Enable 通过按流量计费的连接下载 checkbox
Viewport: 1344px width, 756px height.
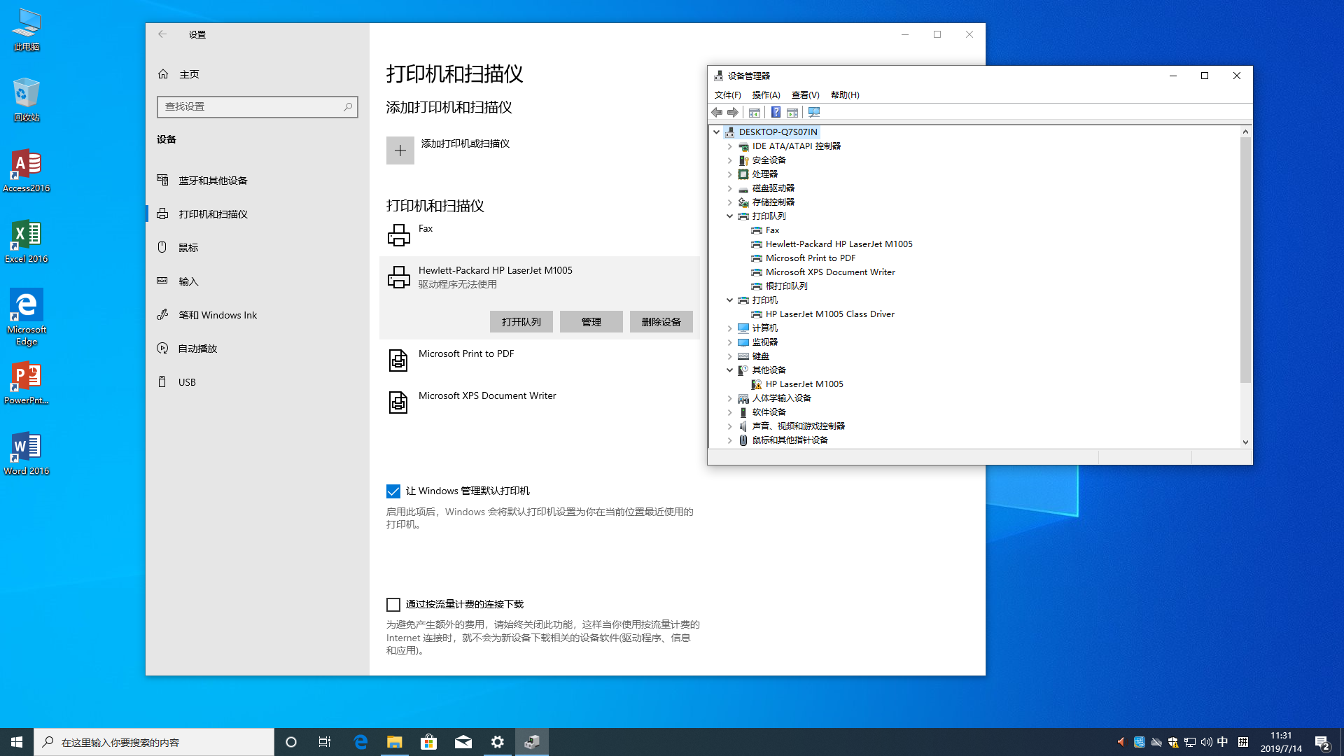(x=393, y=605)
